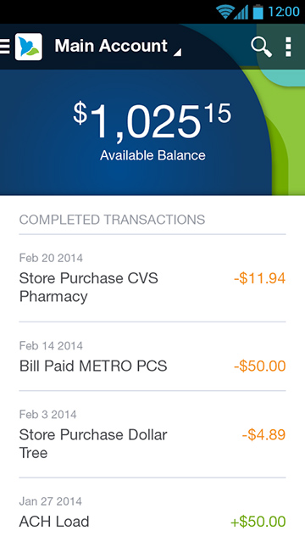Image resolution: width=305 pixels, height=542 pixels.
Task: Tap the battery status icon
Action: pyautogui.click(x=258, y=12)
